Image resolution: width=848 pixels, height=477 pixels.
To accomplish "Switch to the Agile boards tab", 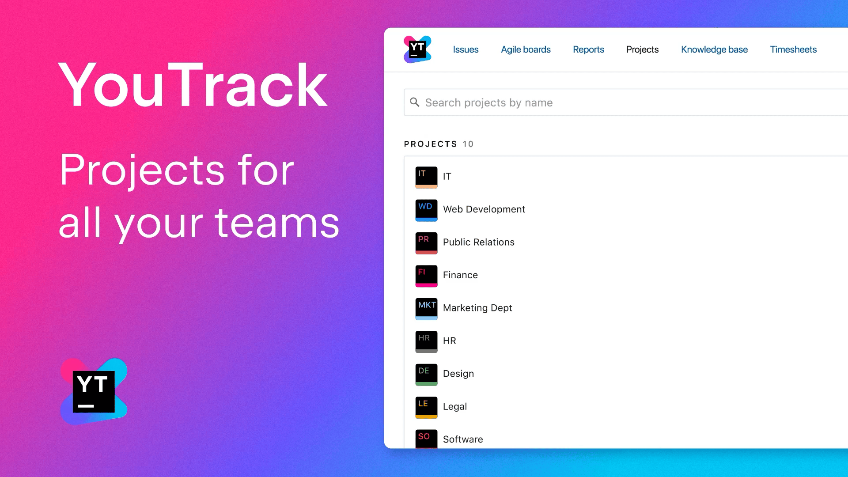I will click(525, 49).
